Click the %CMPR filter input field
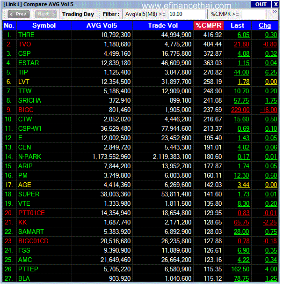The image size is (283, 284). click(254, 14)
